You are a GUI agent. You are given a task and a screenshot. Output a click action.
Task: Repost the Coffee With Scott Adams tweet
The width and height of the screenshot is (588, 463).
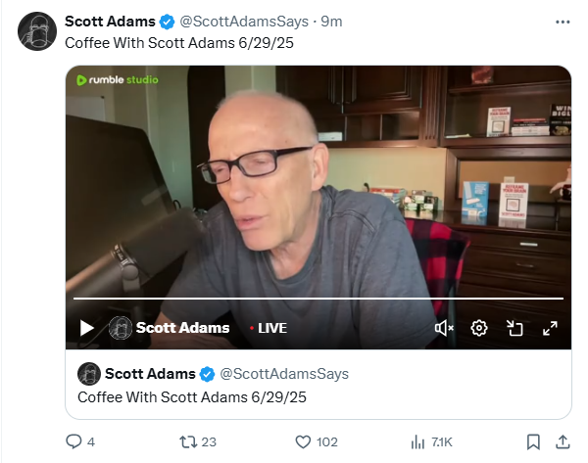click(x=188, y=442)
